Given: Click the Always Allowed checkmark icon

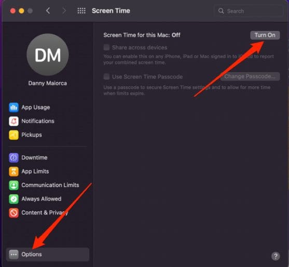Looking at the screenshot, I should [x=13, y=199].
